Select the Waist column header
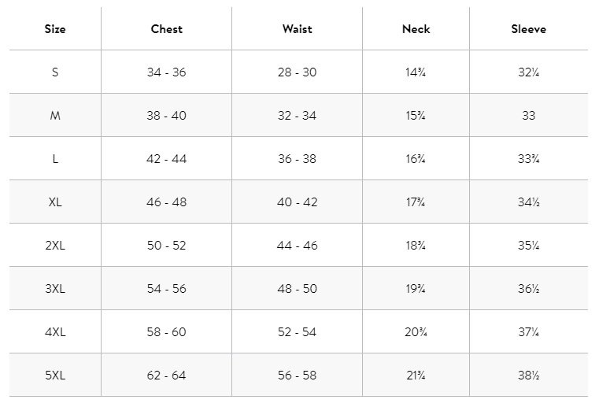 [298, 29]
